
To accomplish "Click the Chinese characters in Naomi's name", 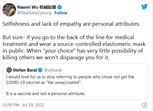I will [x=48, y=7].
